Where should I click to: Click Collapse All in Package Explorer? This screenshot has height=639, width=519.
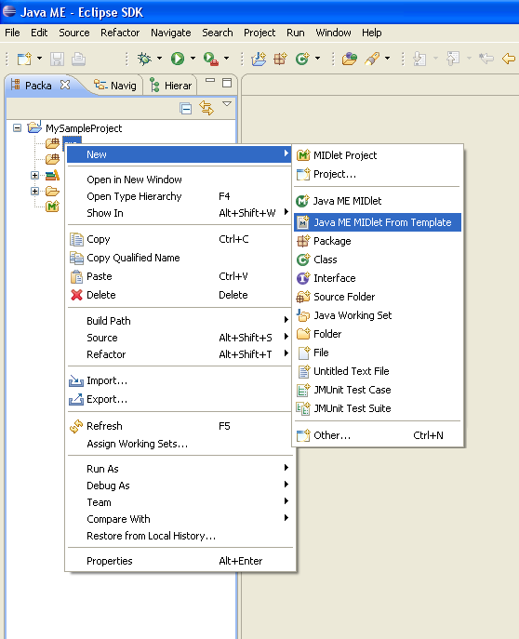(186, 109)
